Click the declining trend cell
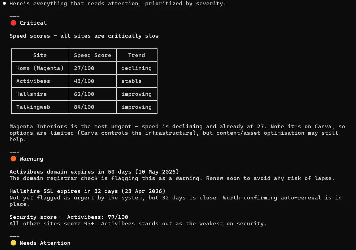This screenshot has width=356, height=250. coord(137,68)
